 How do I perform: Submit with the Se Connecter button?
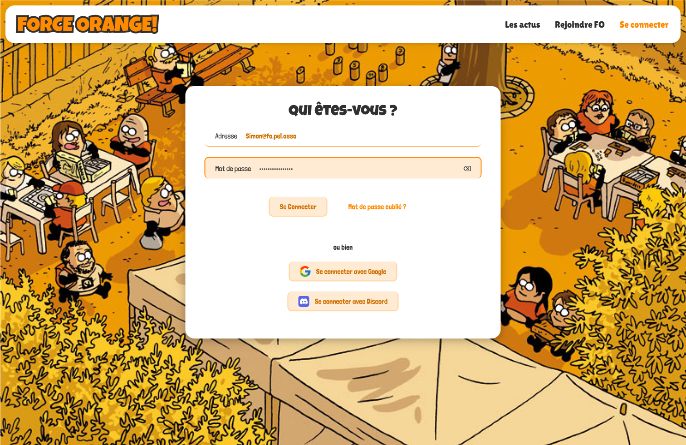pyautogui.click(x=298, y=207)
